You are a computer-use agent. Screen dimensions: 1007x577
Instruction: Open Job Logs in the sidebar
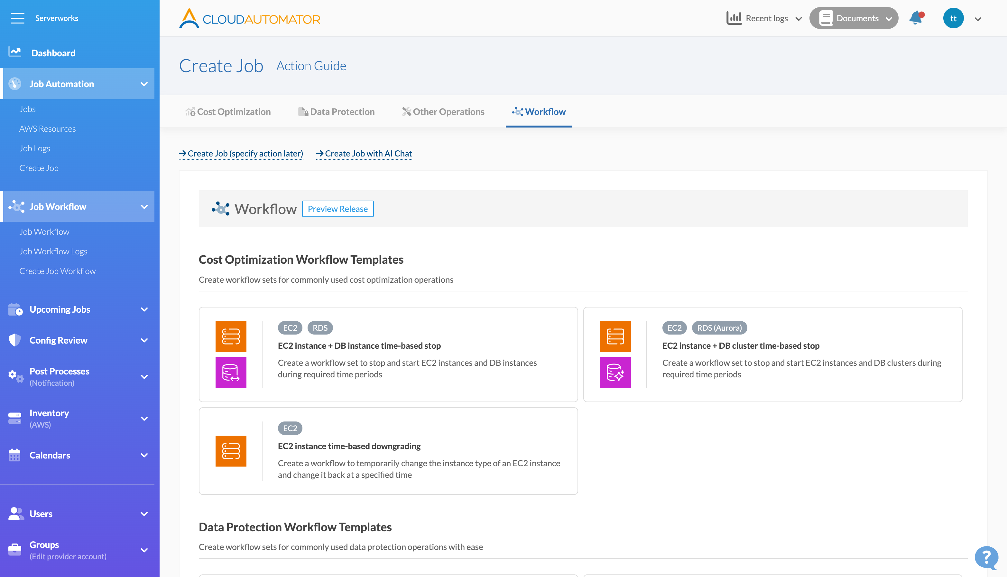click(35, 148)
